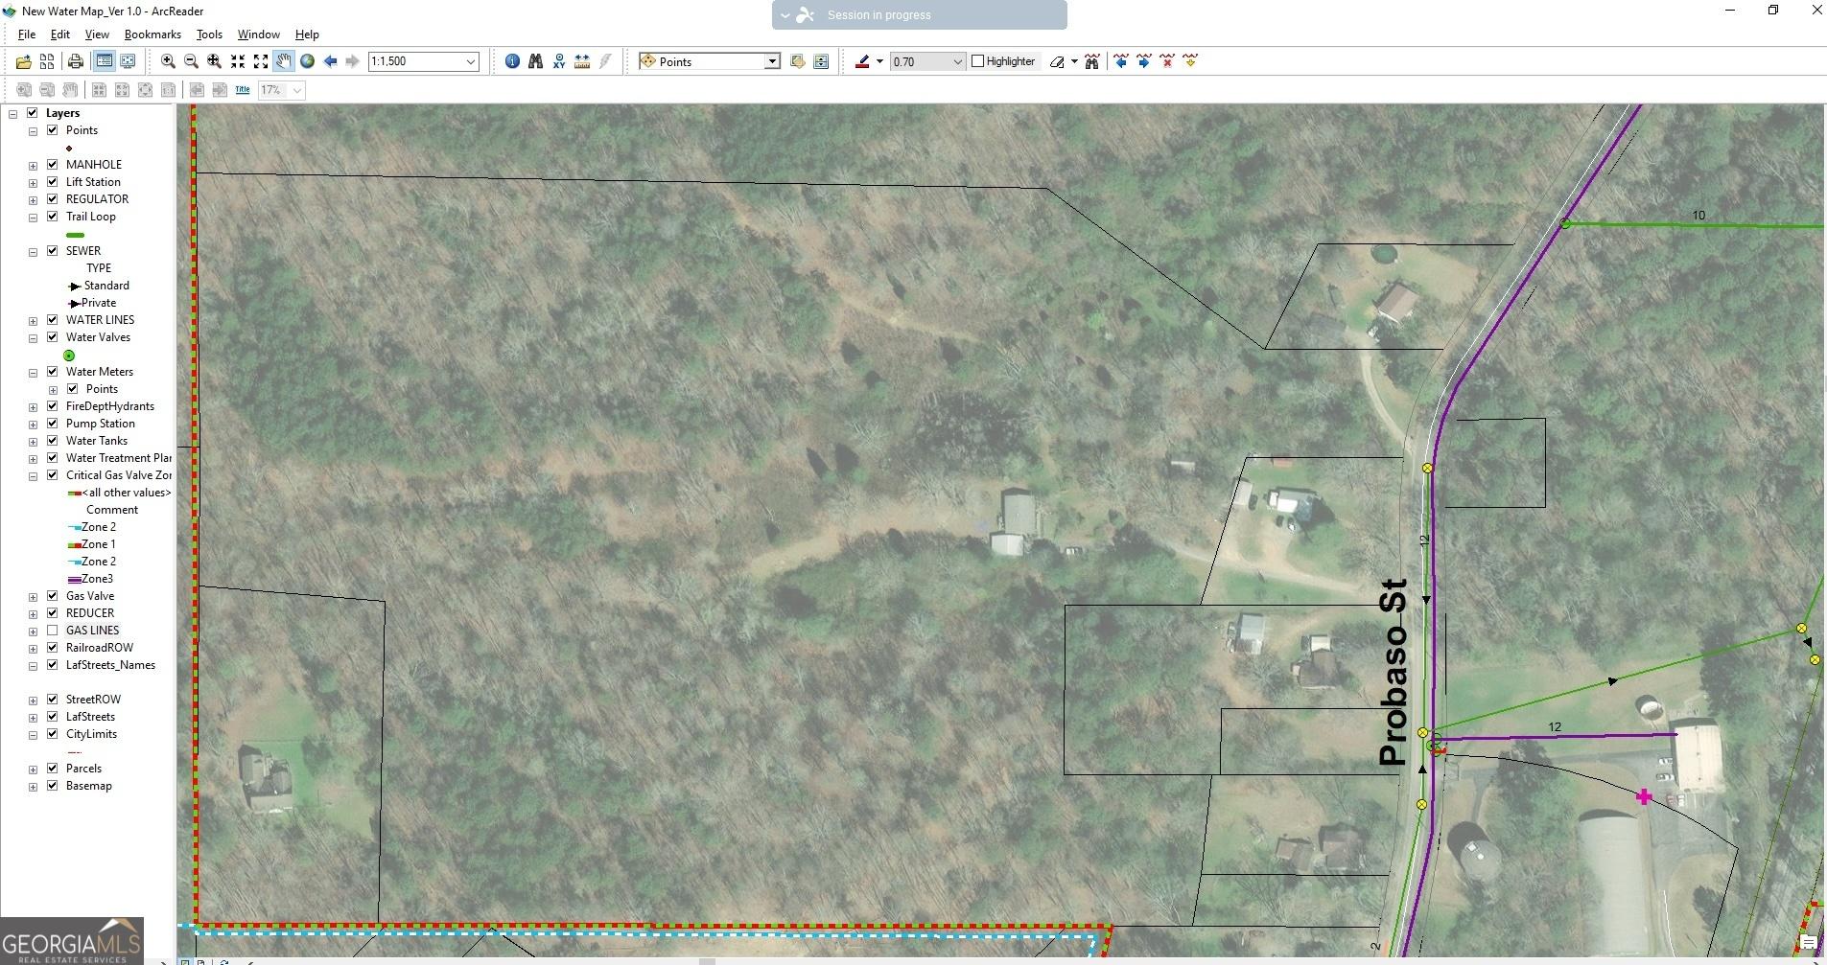Screen dimensions: 1827x965
Task: Click the Identify tool
Action: click(x=513, y=61)
